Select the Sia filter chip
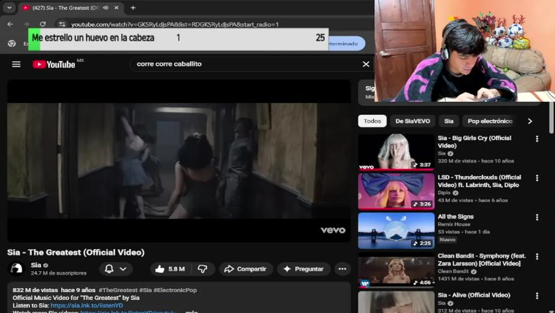 click(449, 121)
